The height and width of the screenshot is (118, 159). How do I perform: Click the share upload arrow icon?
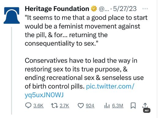click(145, 105)
